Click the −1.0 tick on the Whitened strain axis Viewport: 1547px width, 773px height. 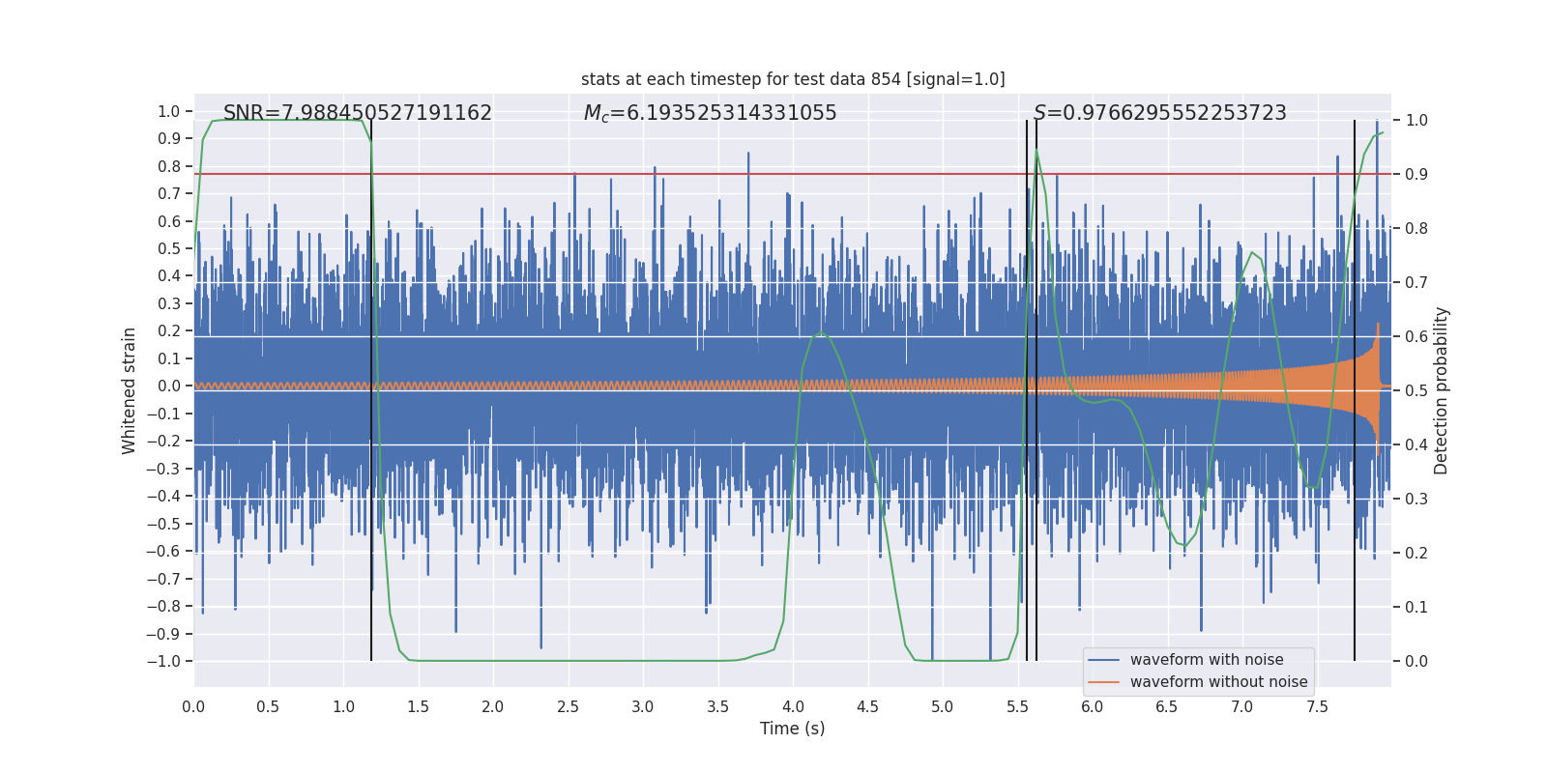click(163, 661)
